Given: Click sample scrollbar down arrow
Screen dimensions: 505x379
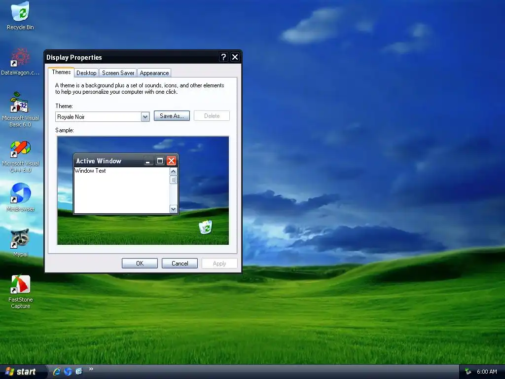Looking at the screenshot, I should [x=173, y=209].
